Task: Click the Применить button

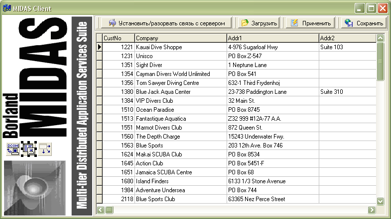Action: click(x=310, y=23)
